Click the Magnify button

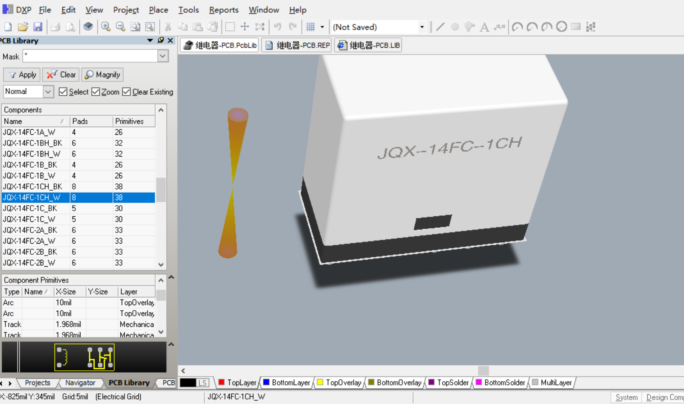click(x=102, y=75)
